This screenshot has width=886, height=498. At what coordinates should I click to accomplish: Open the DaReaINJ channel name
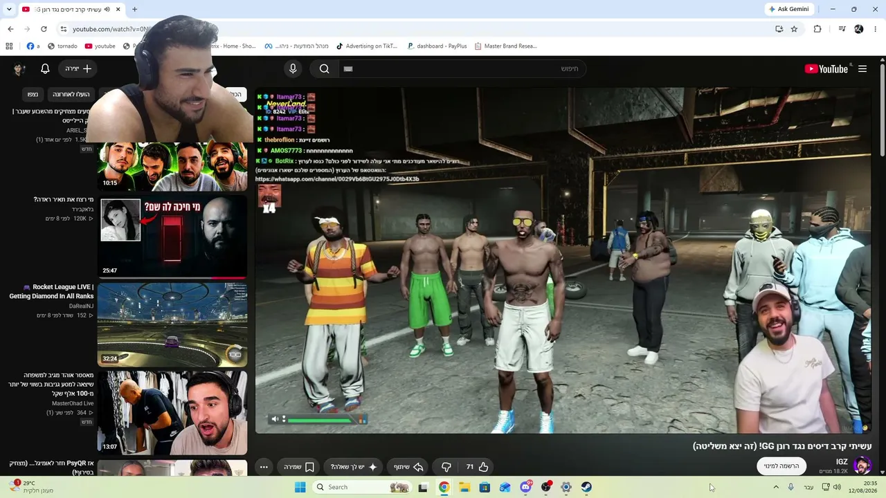click(x=81, y=306)
